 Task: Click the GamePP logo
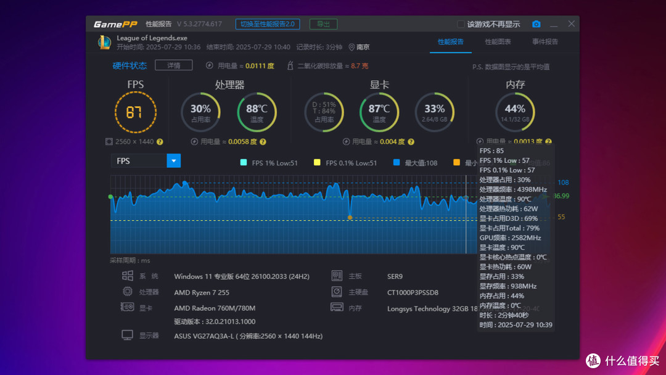point(115,24)
